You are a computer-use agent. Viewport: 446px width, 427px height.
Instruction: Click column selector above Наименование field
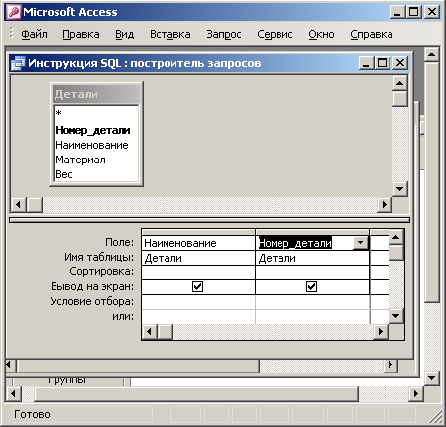click(198, 232)
